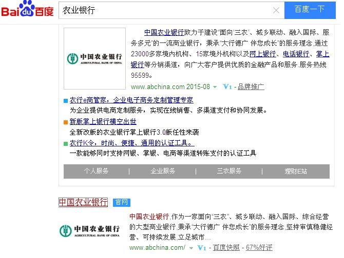
Task: Click the orange bullet beside 新版掌上银行
Action: point(66,122)
